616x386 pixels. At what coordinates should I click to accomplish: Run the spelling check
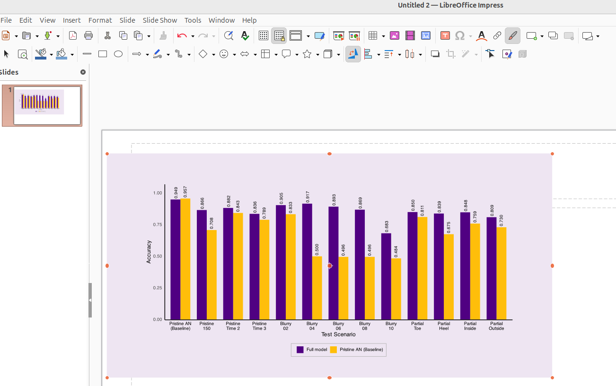tap(245, 35)
